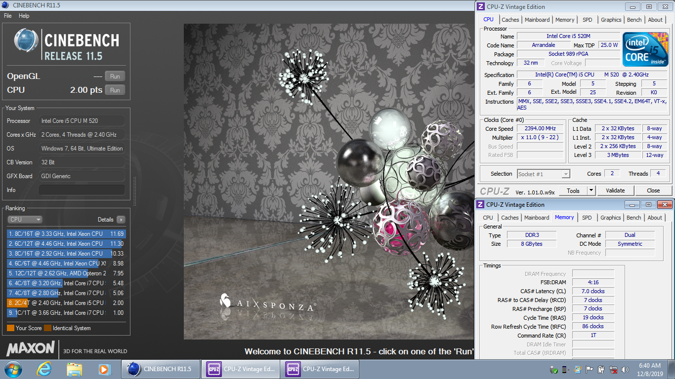Select ranking row 3. 8C/16T @ 2.92 GHz

click(x=66, y=254)
